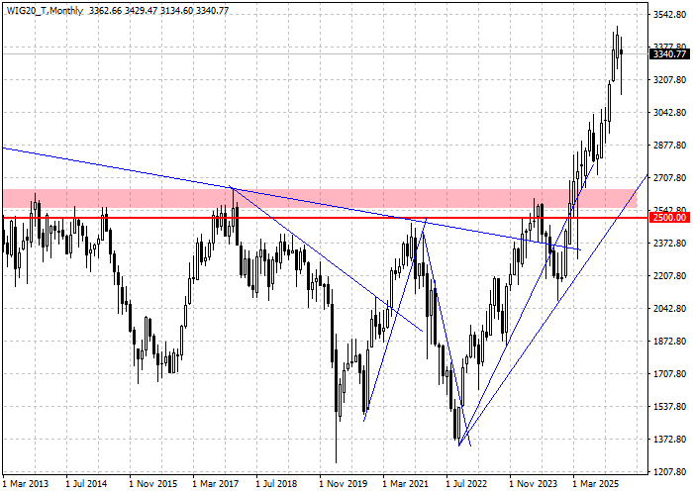Select the long descending blue trendline
This screenshot has height=495, width=693.
119,167
